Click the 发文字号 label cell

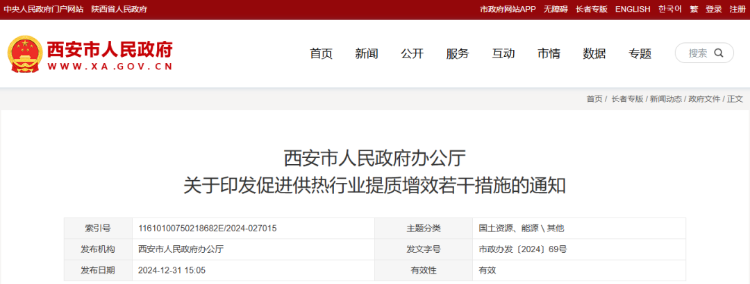424,249
